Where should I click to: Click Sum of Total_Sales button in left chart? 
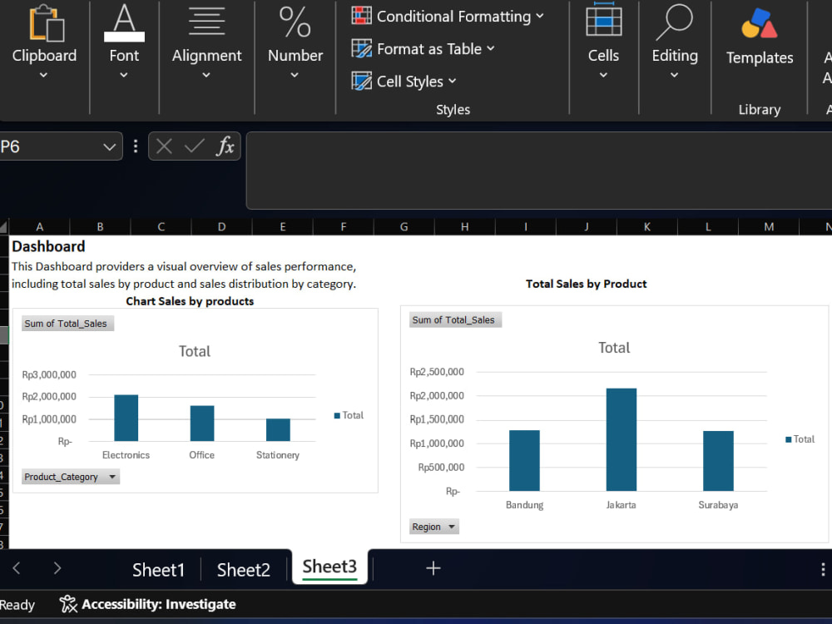(x=67, y=323)
